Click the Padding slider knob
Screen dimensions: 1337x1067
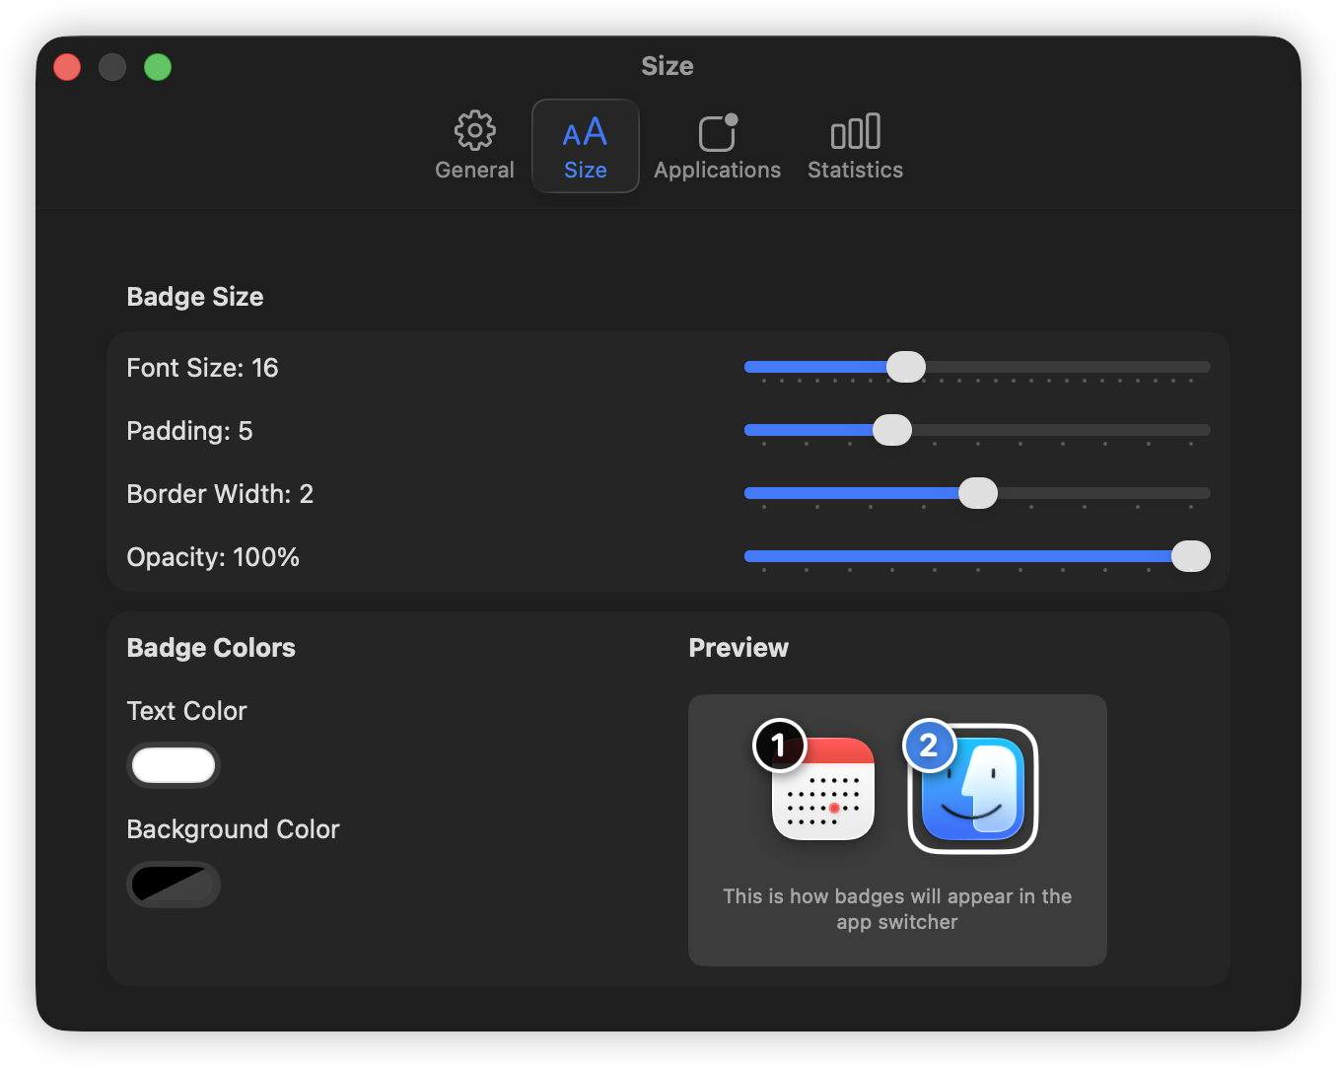pos(892,430)
